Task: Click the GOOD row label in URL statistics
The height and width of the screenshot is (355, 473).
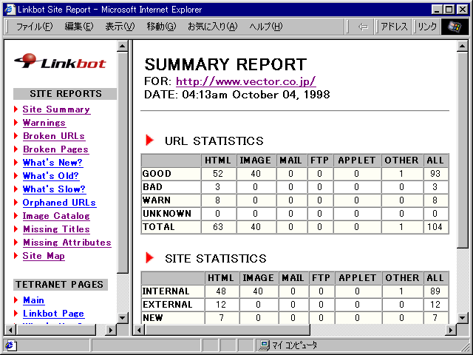Action: tap(157, 174)
